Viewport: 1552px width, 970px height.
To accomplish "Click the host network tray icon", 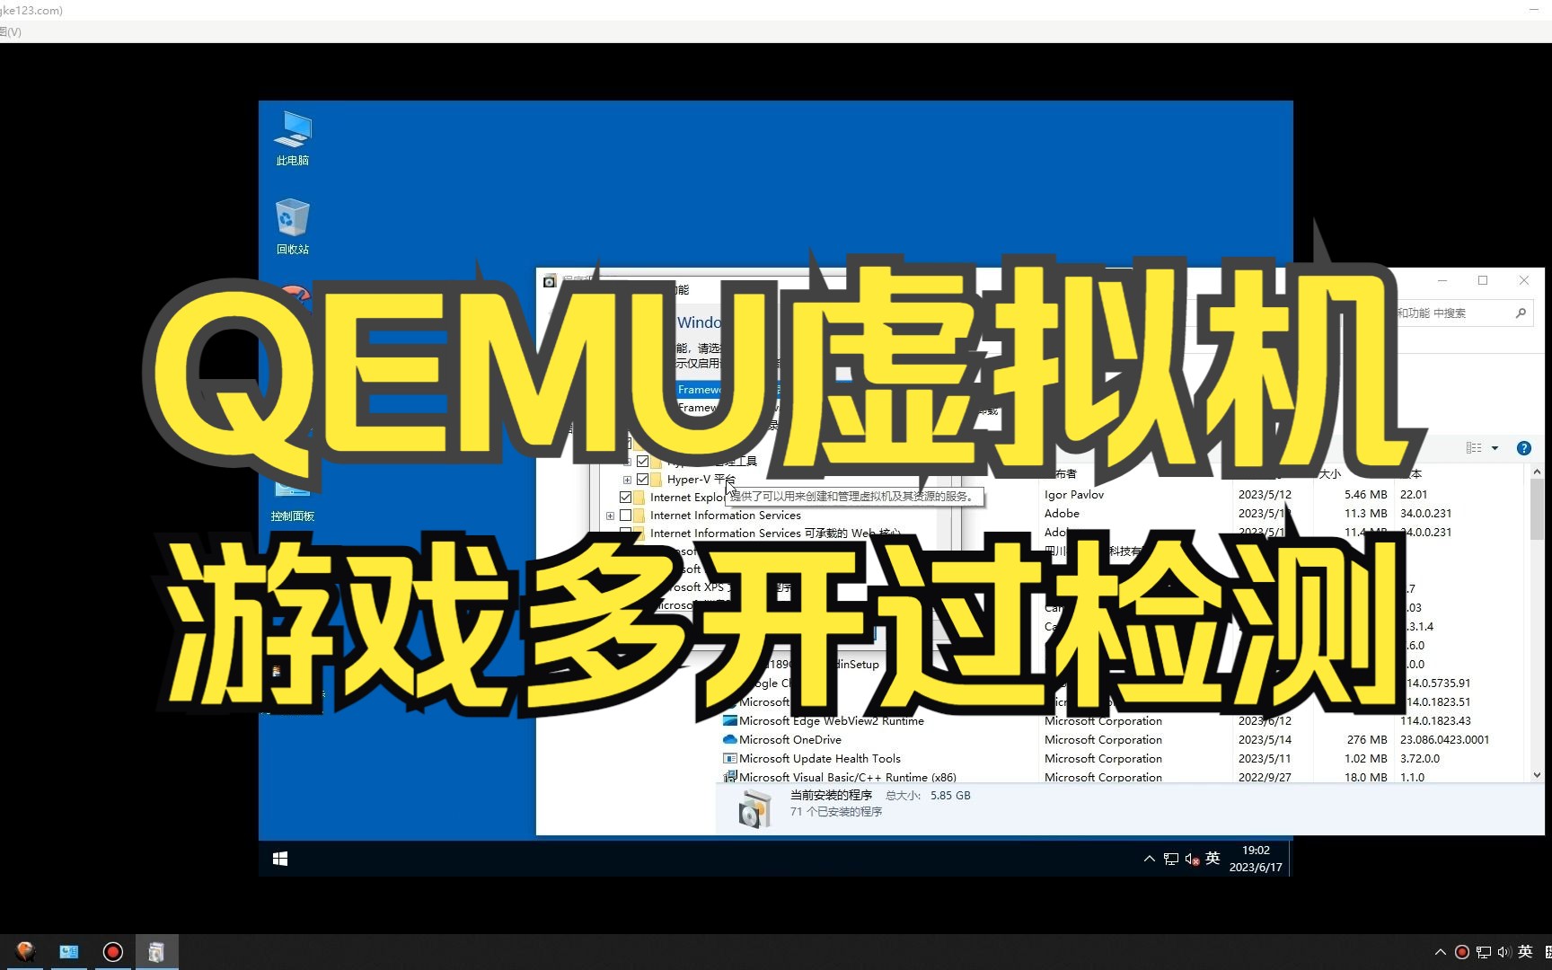I will (1483, 952).
